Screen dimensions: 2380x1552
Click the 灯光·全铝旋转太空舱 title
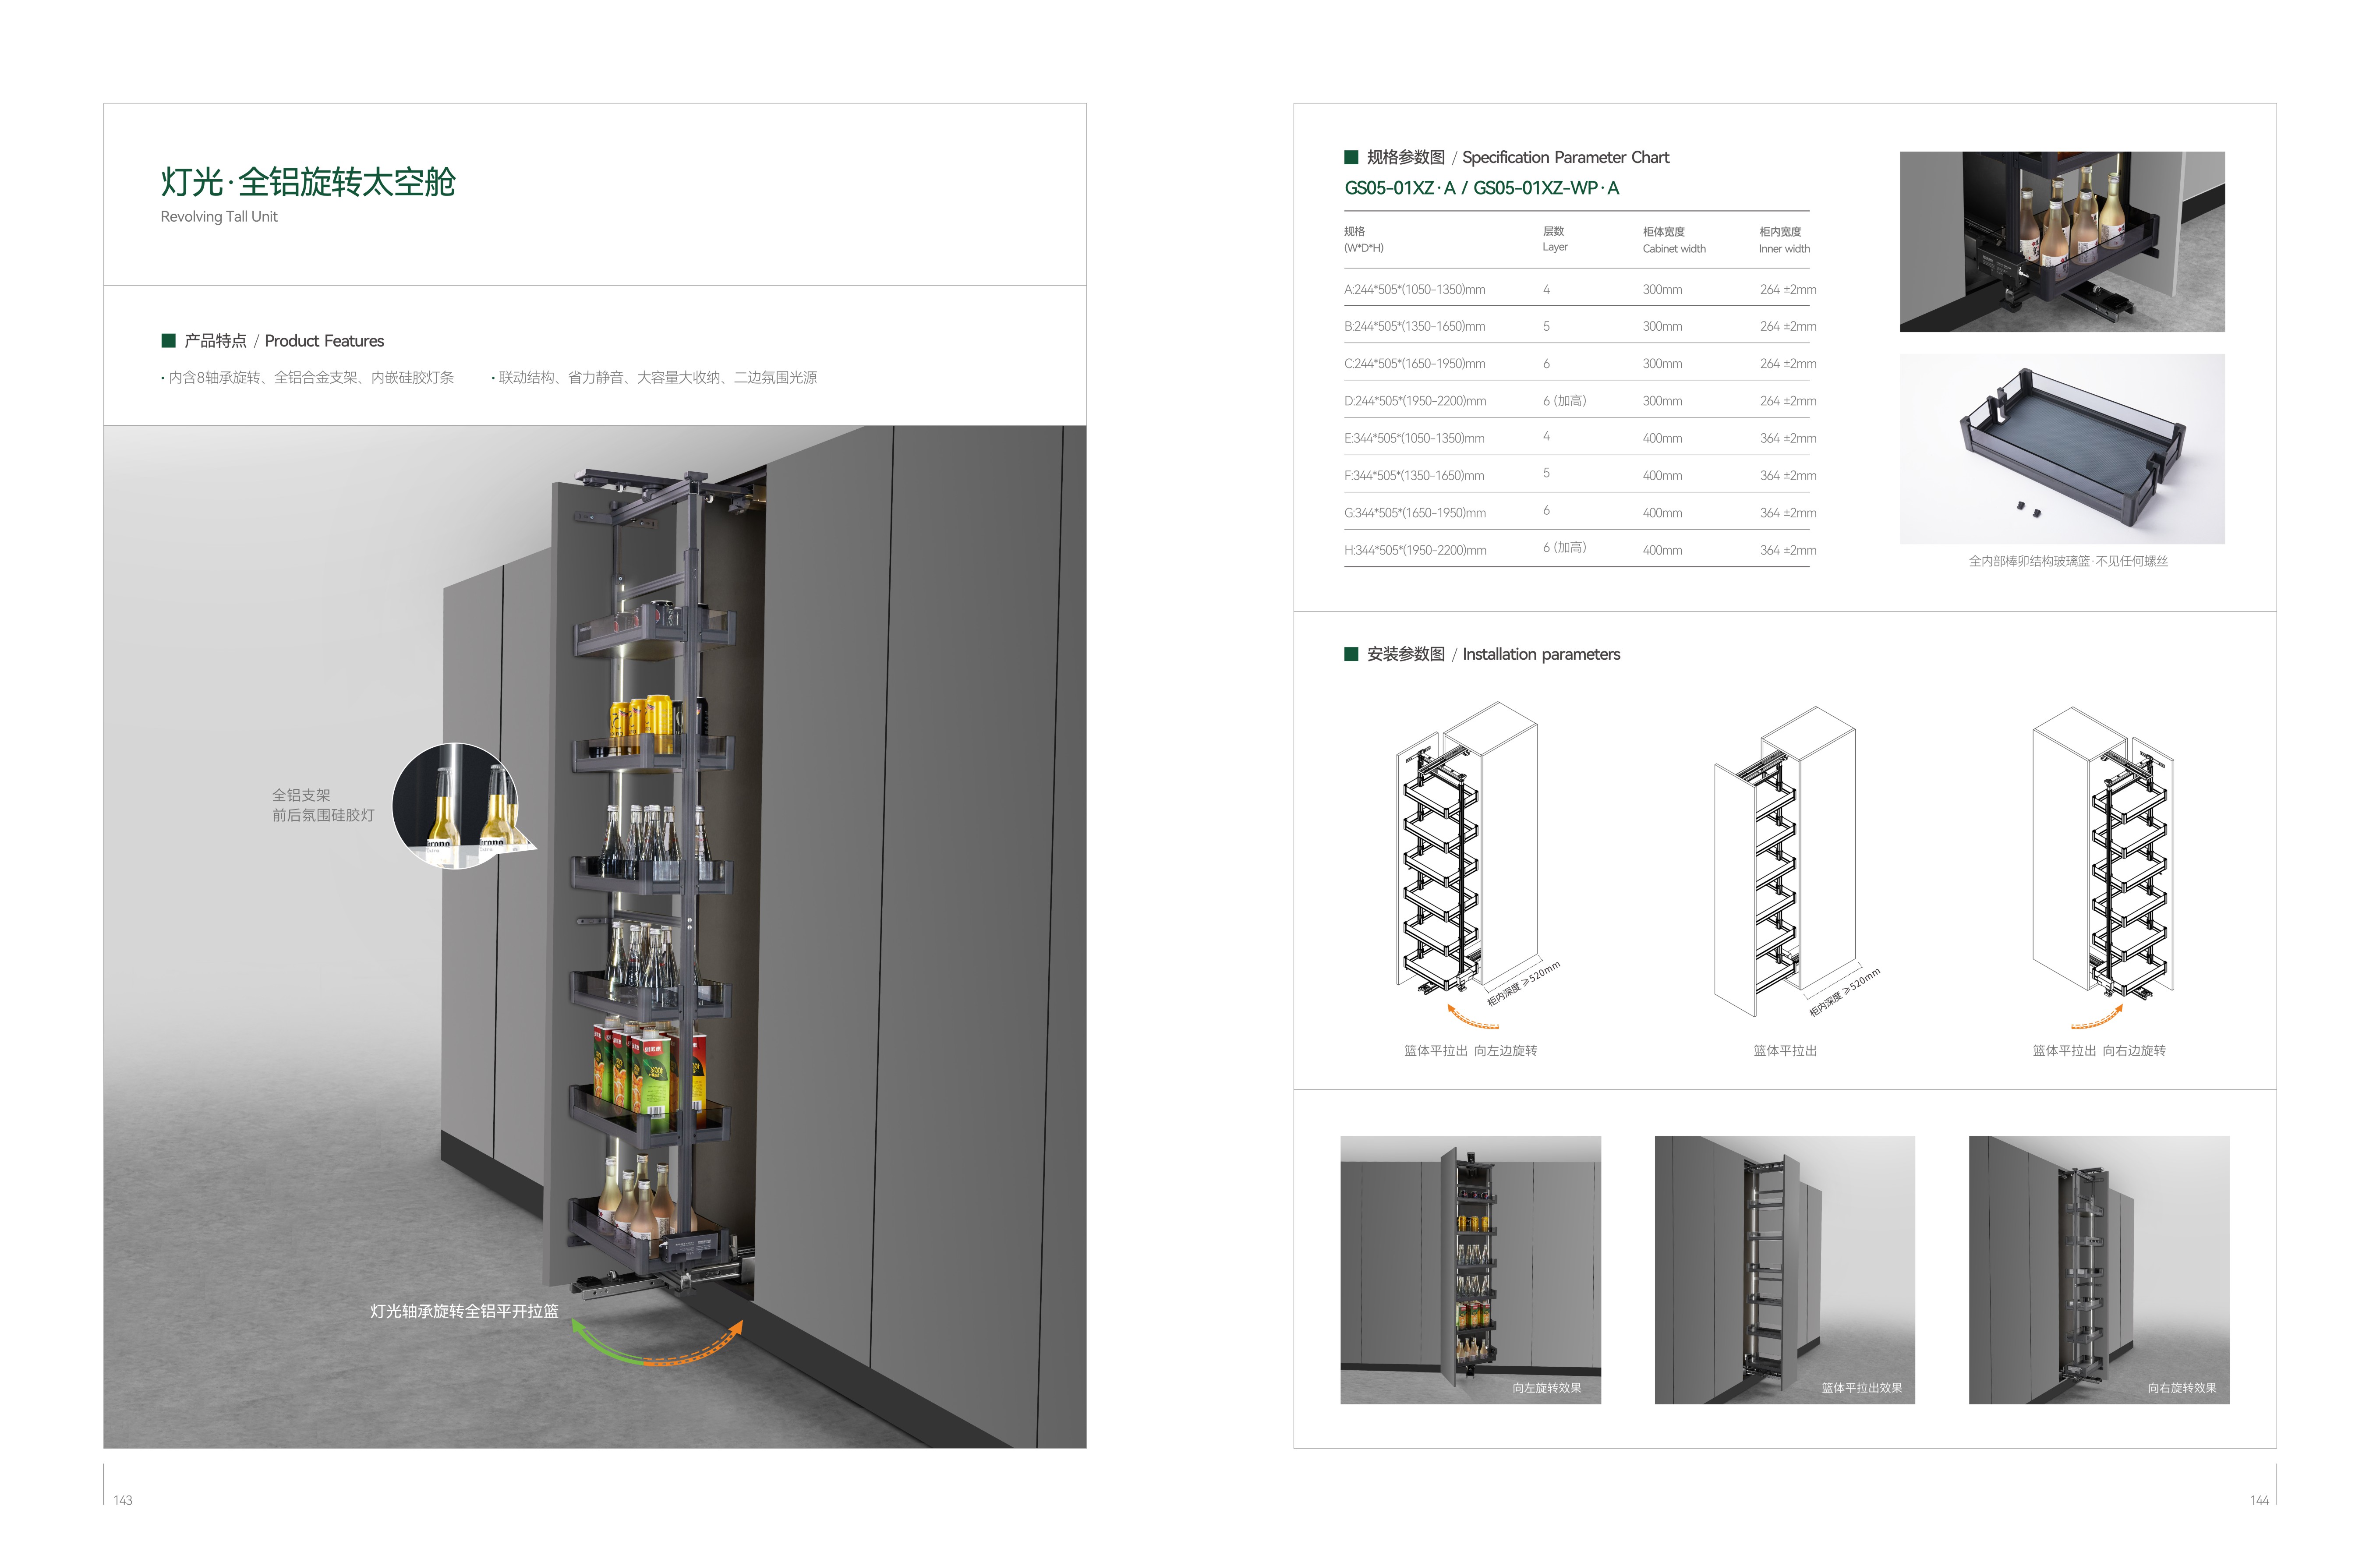tap(308, 182)
